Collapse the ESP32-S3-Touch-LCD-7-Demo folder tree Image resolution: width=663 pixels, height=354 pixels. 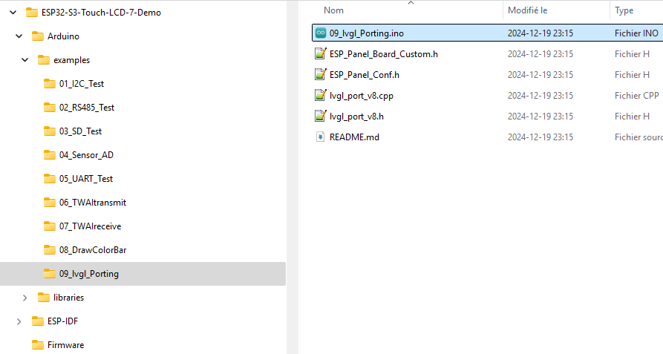coord(13,13)
